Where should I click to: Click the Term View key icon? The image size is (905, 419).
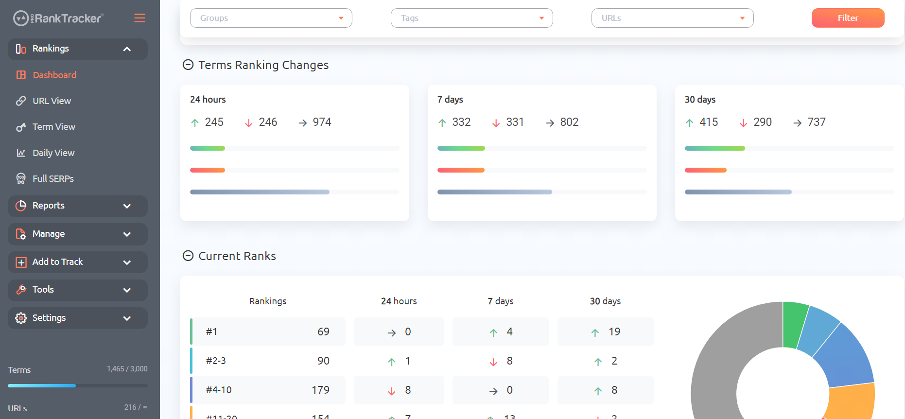tap(21, 127)
